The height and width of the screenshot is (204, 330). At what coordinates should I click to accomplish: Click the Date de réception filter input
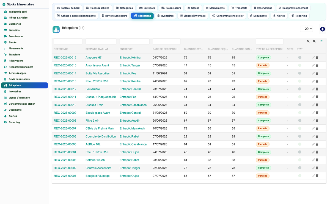[167, 41]
